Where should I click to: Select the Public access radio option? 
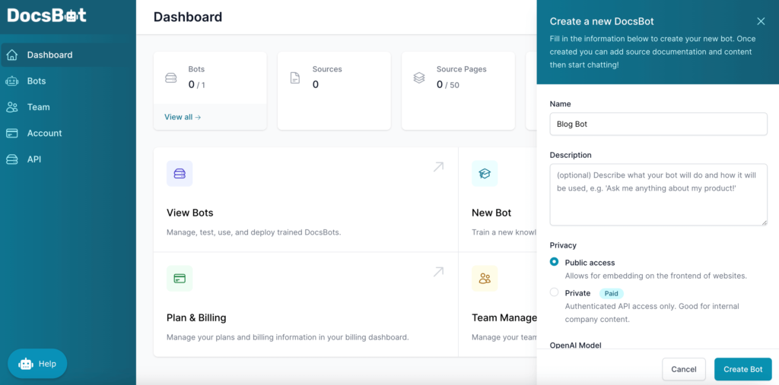(555, 262)
